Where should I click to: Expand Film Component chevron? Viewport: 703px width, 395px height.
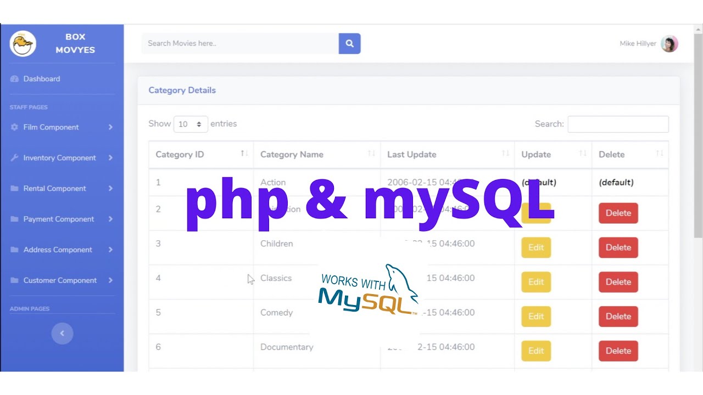point(110,127)
